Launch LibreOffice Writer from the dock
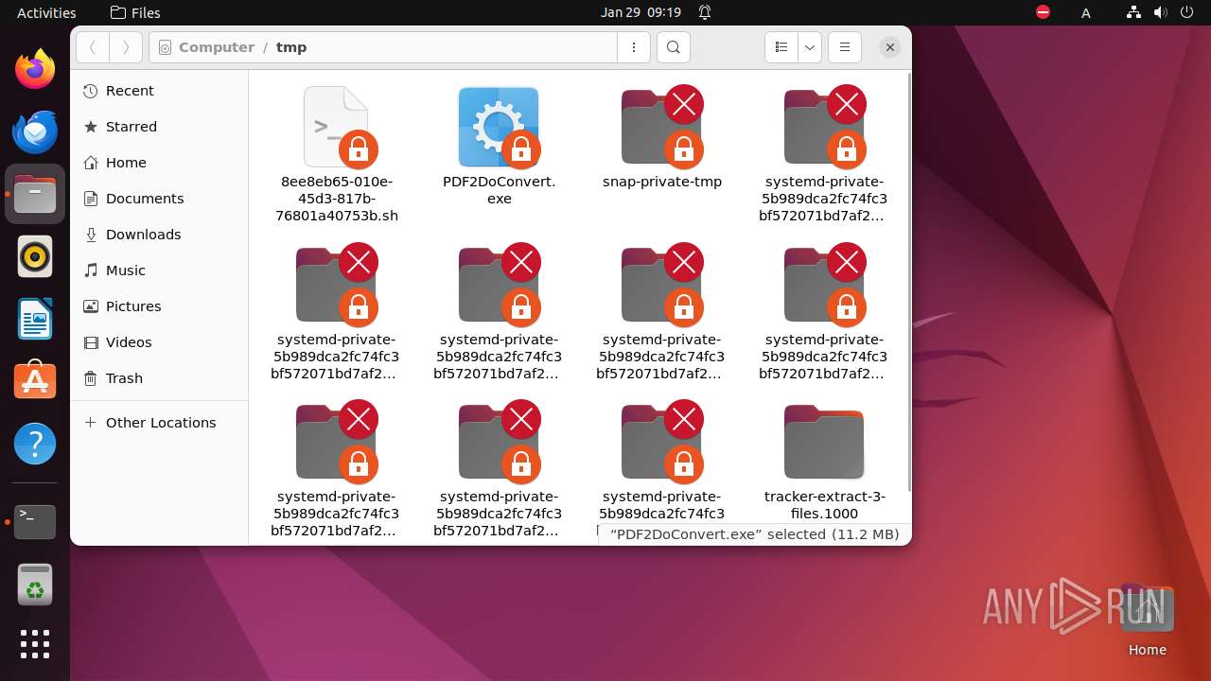The image size is (1211, 681). click(x=35, y=319)
